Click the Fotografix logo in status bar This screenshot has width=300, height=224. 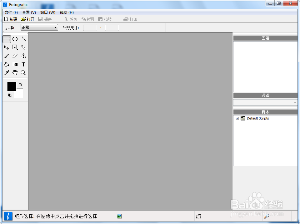[8, 216]
